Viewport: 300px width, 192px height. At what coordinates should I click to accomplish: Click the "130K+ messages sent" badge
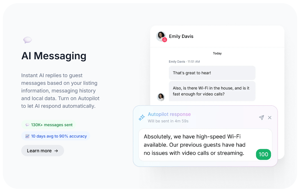tap(49, 125)
